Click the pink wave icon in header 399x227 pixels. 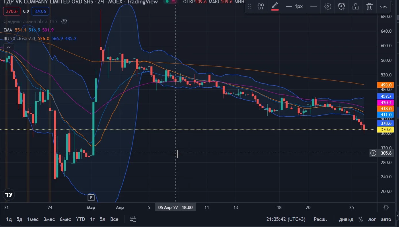coord(174,1)
